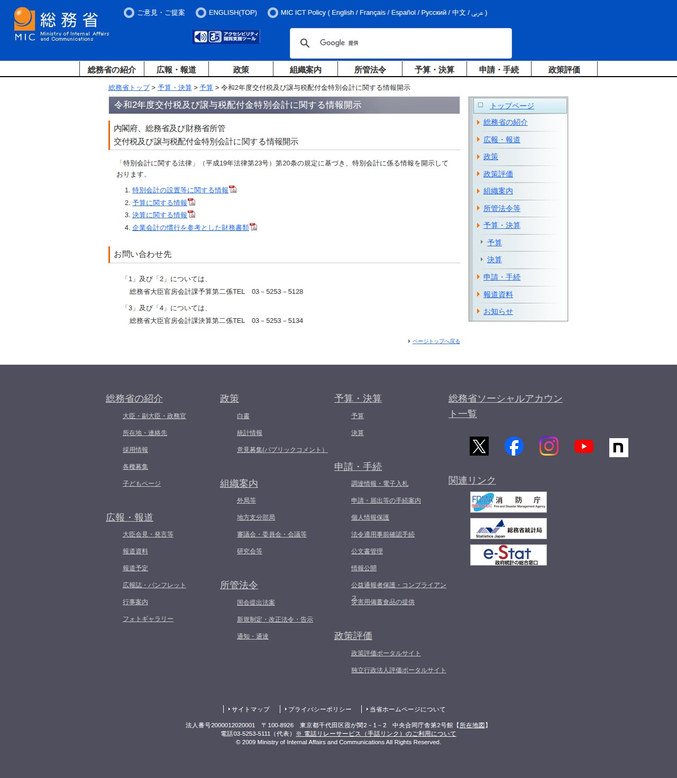Open the note social icon
Viewport: 677px width, 778px height.
pyautogui.click(x=619, y=448)
